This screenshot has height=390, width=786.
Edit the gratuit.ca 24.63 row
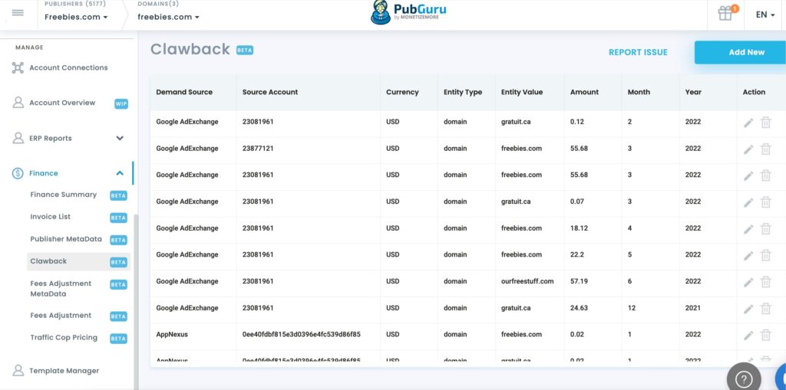(x=748, y=309)
